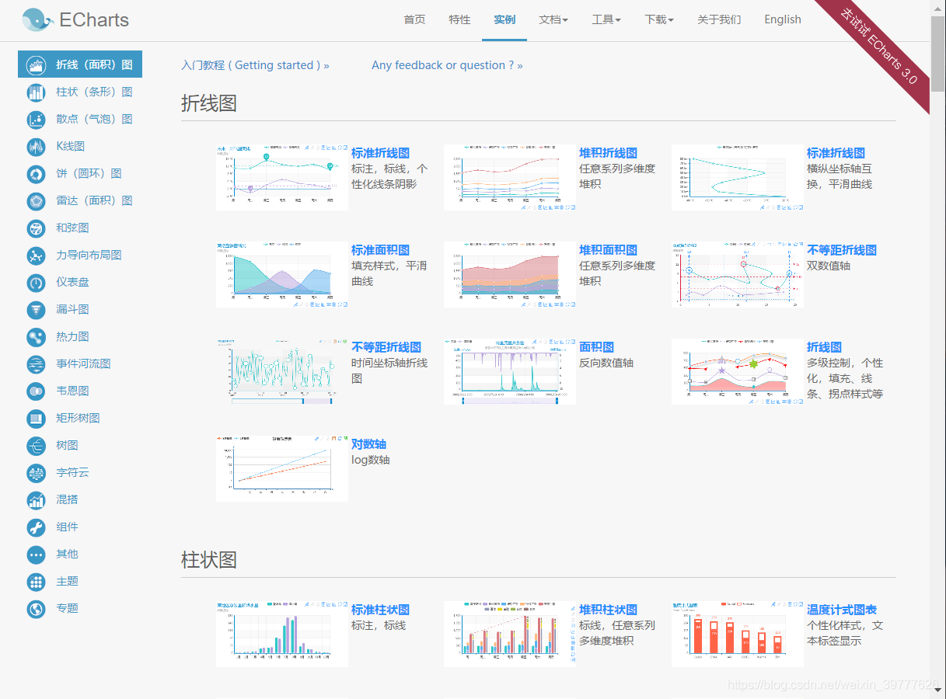Select the 字符云 word cloud icon
The height and width of the screenshot is (699, 946).
(x=37, y=473)
